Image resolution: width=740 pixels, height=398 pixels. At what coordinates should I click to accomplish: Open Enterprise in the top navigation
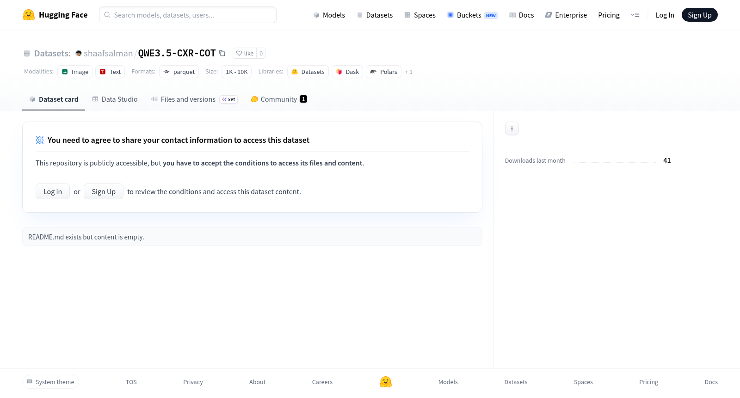point(566,15)
